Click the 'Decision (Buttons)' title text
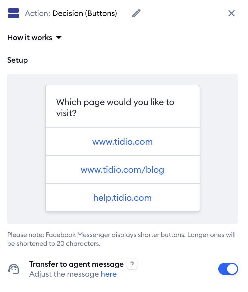 85,13
